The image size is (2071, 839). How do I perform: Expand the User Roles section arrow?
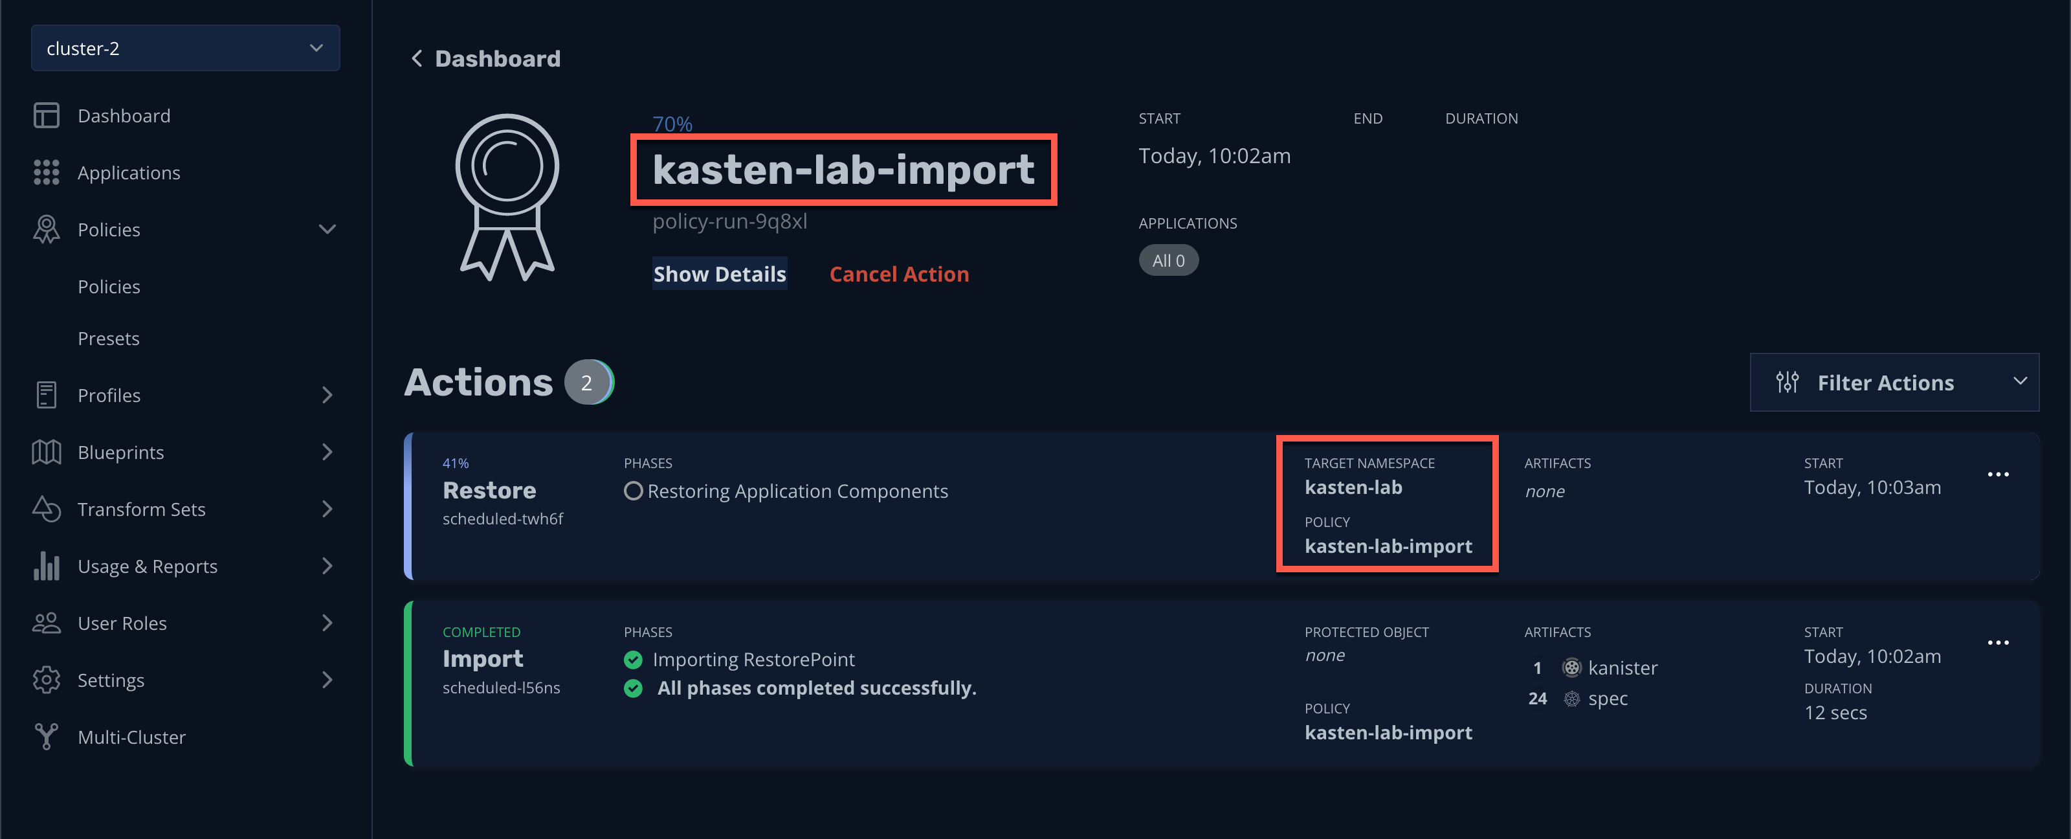click(327, 623)
